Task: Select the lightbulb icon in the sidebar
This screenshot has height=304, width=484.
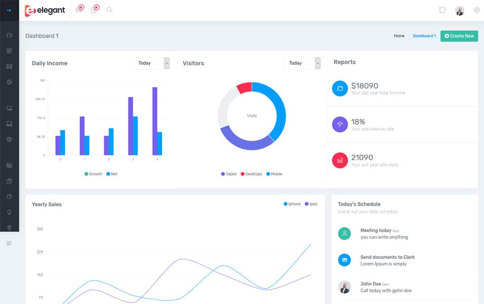Action: coord(9,211)
